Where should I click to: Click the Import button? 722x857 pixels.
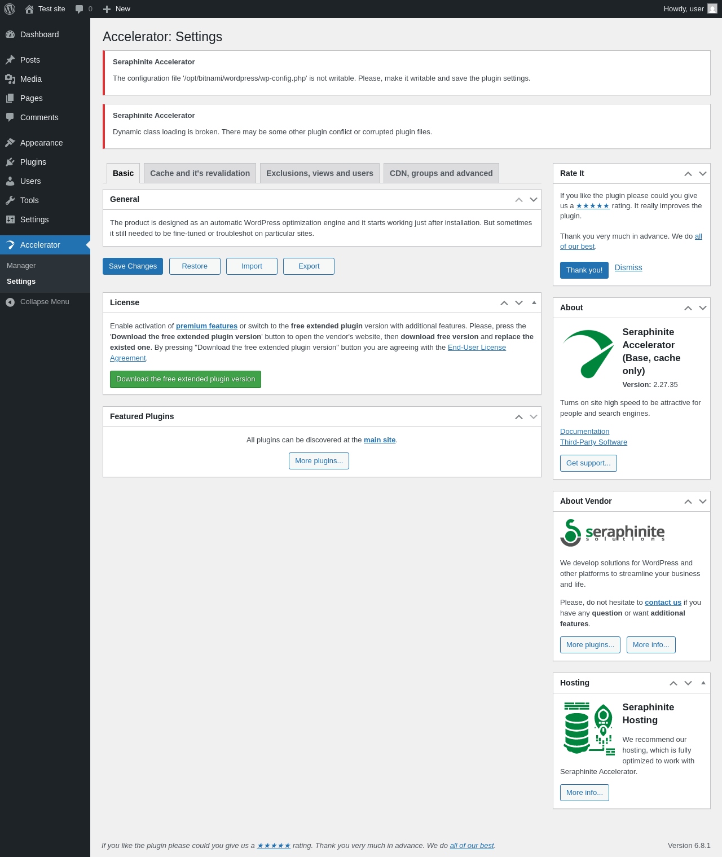(252, 266)
